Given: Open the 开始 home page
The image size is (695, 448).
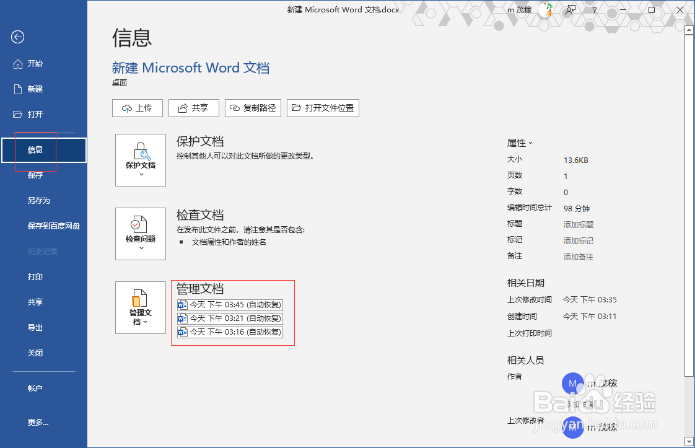Looking at the screenshot, I should point(43,64).
